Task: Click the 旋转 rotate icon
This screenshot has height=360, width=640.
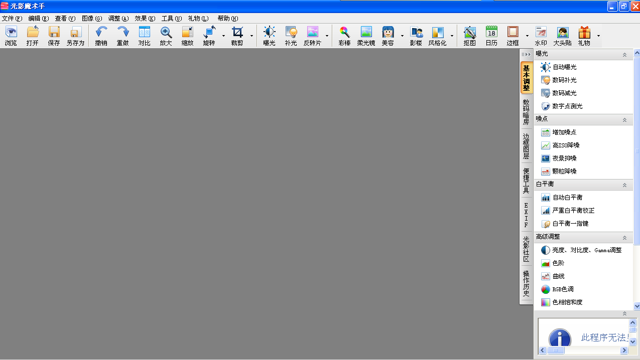Action: [209, 36]
